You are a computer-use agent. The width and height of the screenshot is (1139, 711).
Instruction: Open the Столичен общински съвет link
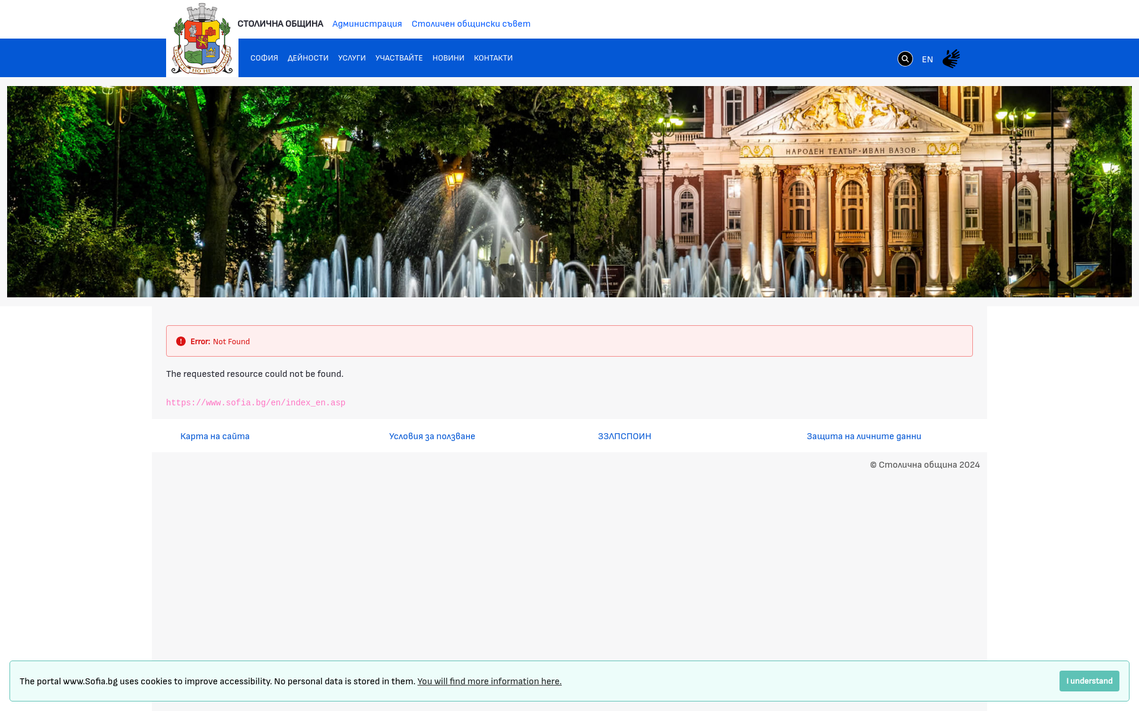[x=470, y=24]
